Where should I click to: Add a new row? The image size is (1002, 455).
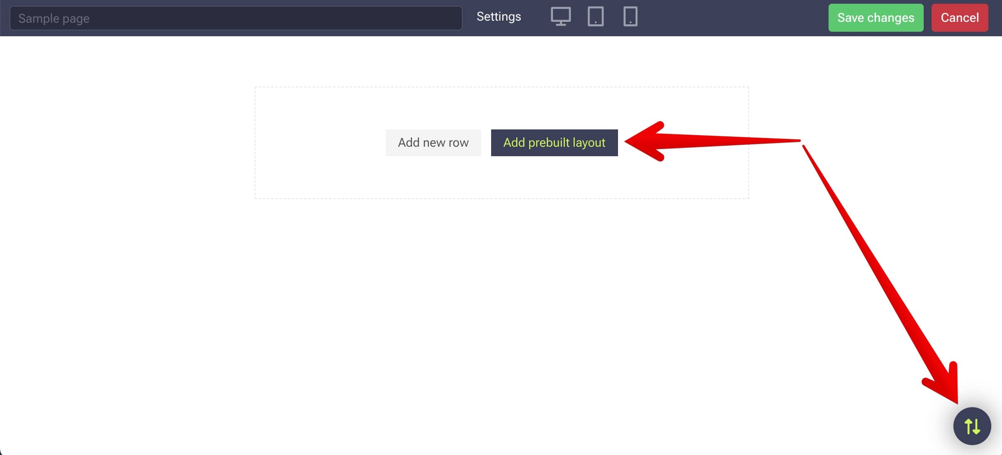433,143
